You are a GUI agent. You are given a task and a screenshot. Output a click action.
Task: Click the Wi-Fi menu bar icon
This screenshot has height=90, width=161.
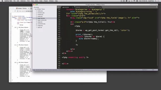pyautogui.click(x=134, y=1)
